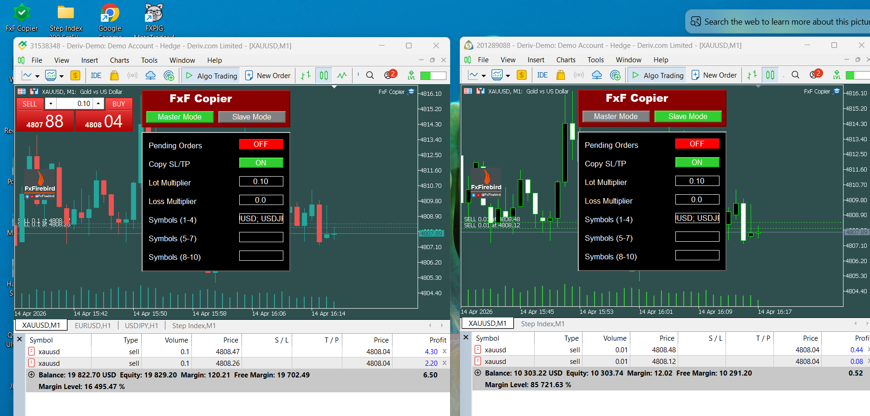Toggle Copy SL/TP ON in left copier
Viewport: 870px width, 416px height.
coord(261,163)
